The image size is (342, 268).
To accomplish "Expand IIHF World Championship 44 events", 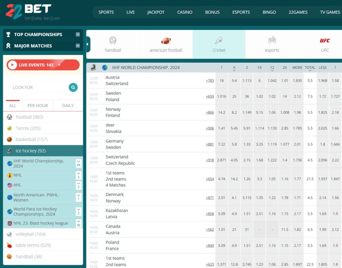I will (78, 163).
